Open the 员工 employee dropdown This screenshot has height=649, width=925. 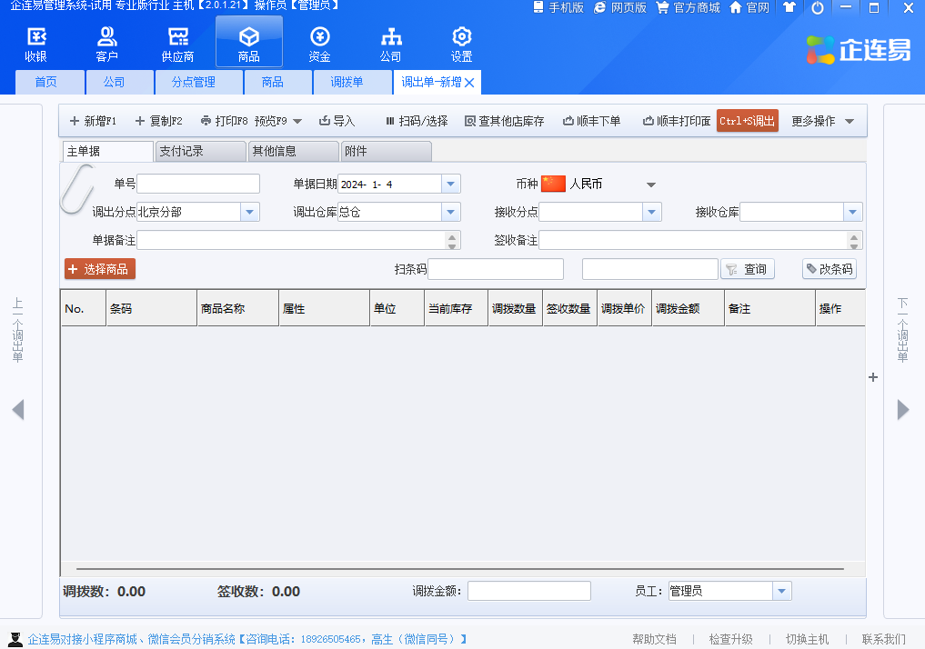(x=782, y=591)
